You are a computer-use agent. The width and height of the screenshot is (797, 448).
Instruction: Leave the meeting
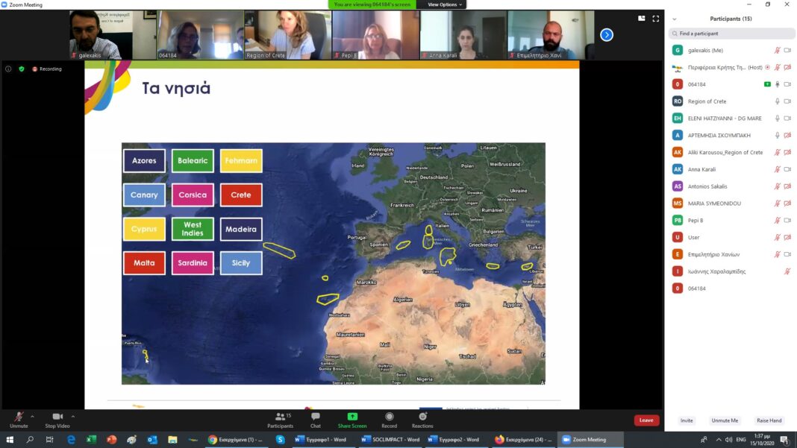click(646, 420)
